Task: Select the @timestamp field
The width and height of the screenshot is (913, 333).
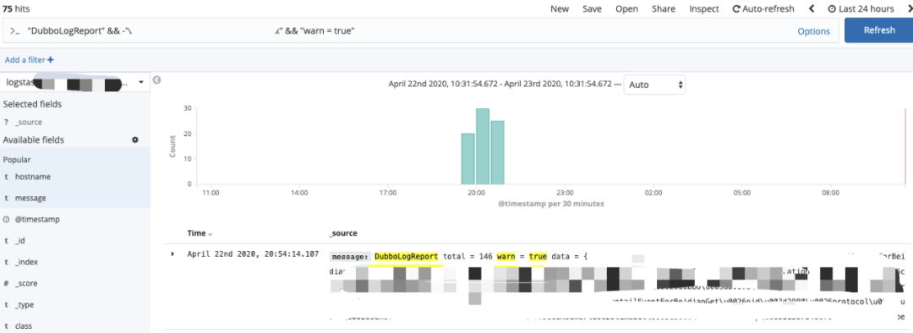Action: coord(37,220)
